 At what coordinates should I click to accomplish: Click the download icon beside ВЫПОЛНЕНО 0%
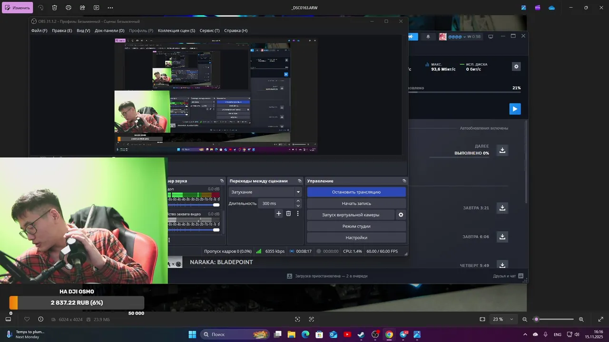pyautogui.click(x=502, y=150)
